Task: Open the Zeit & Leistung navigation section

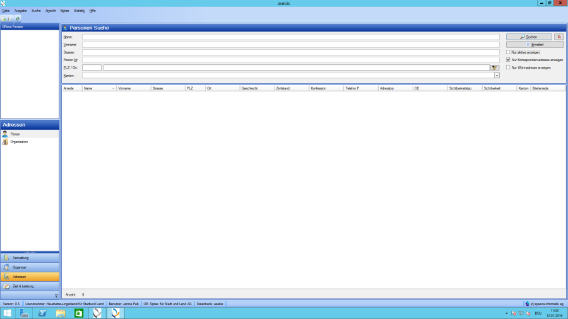Action: point(30,286)
